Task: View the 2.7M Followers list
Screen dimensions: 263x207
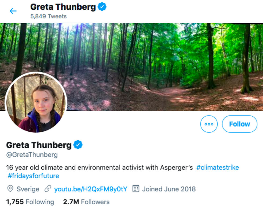Action: (86, 202)
